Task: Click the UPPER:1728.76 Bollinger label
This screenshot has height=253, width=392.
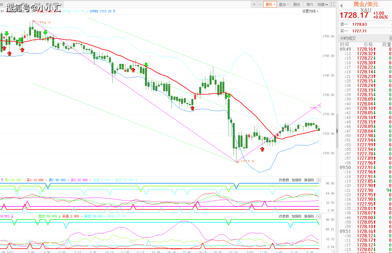Action: pyautogui.click(x=73, y=11)
